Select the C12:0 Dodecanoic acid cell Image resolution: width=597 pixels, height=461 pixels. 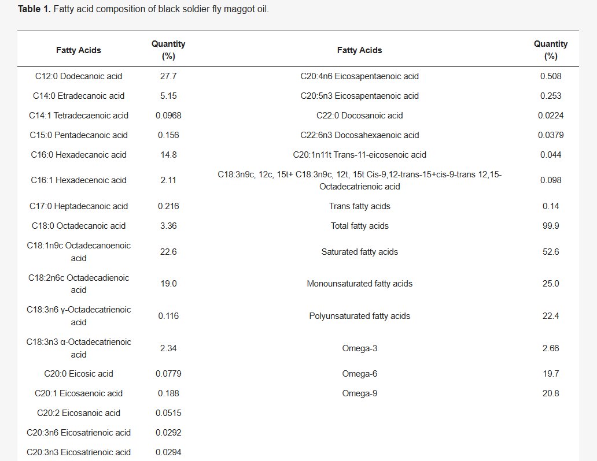(79, 76)
